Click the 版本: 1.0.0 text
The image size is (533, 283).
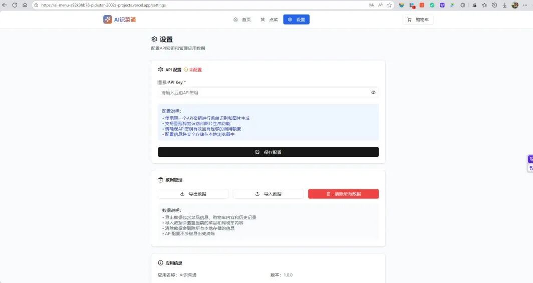click(282, 275)
